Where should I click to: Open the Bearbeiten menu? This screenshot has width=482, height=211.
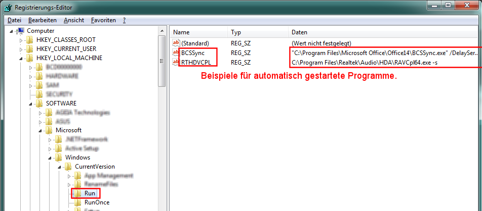[x=43, y=20]
